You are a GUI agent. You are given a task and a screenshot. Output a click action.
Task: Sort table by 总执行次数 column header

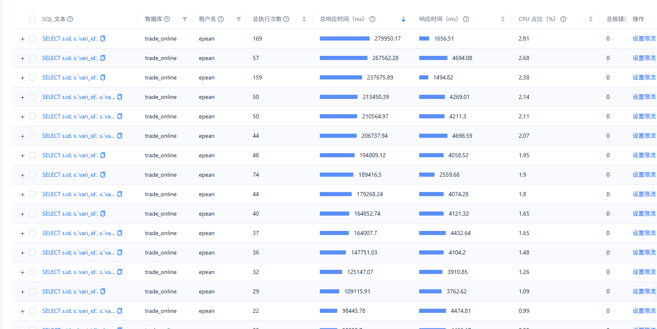tap(304, 19)
